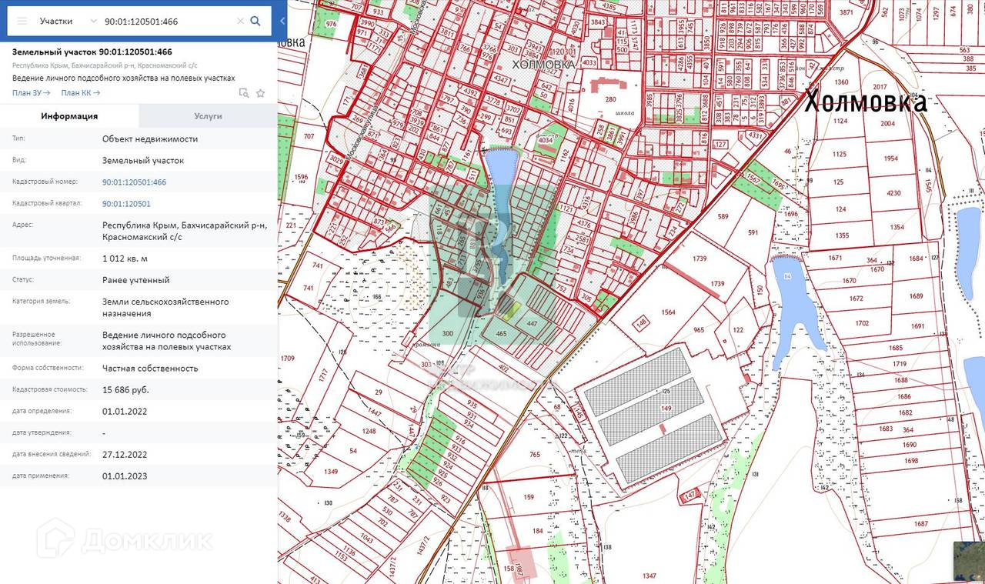Click the cadastral number search field
985x584 pixels.
(x=165, y=22)
